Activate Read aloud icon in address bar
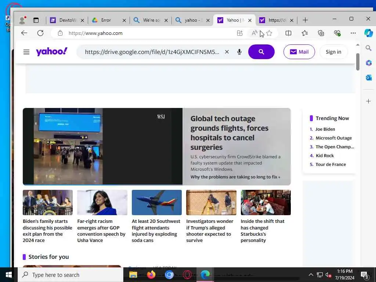This screenshot has width=376, height=282. click(x=254, y=33)
